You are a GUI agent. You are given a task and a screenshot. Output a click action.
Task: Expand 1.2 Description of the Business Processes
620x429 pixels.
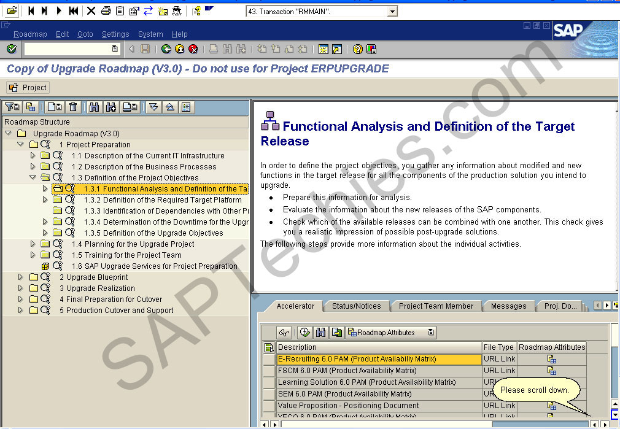(33, 167)
